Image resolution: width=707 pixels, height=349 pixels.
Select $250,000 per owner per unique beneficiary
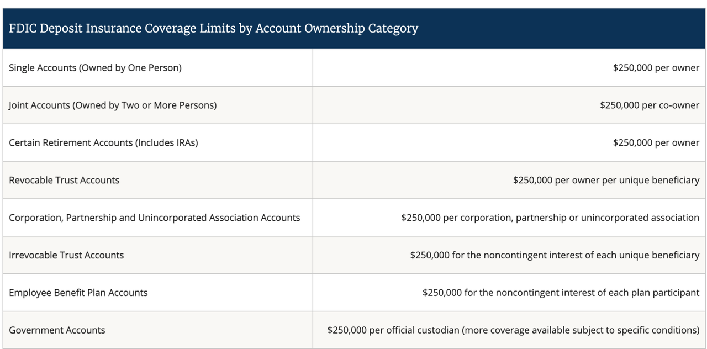click(x=606, y=180)
